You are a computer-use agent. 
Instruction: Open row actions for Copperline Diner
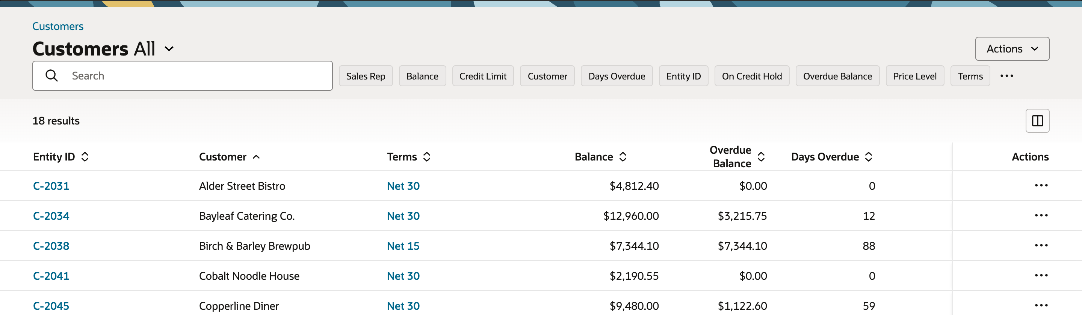[1041, 305]
